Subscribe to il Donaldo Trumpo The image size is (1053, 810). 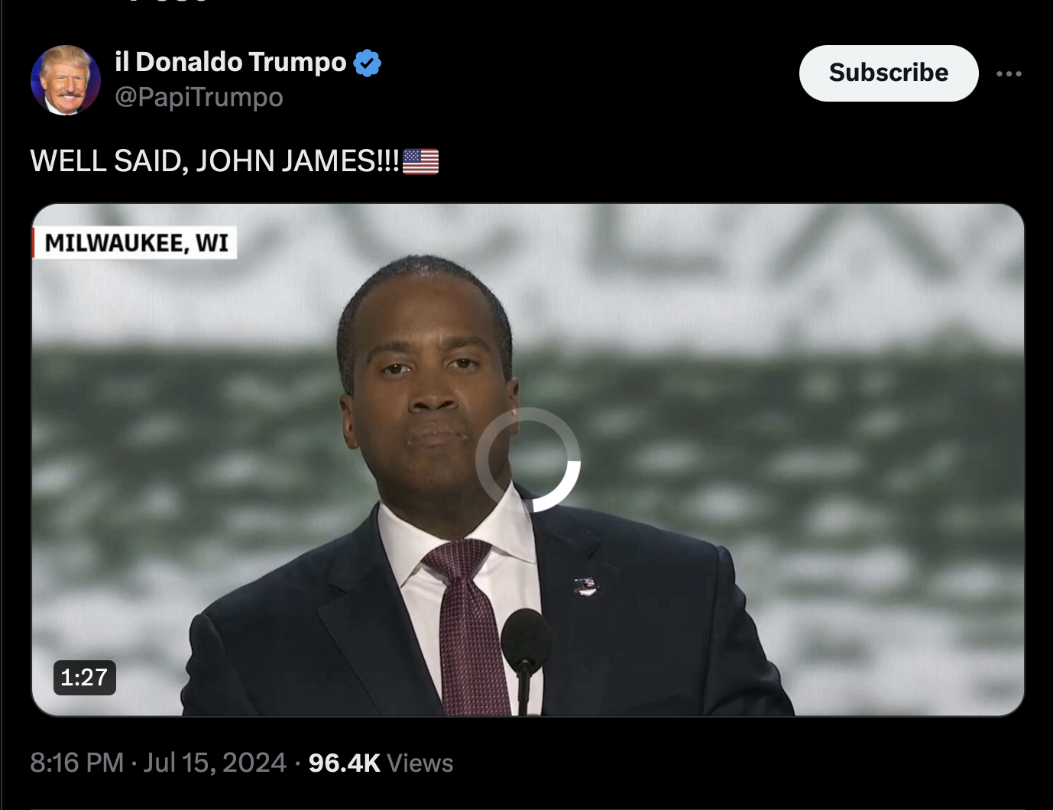coord(889,73)
